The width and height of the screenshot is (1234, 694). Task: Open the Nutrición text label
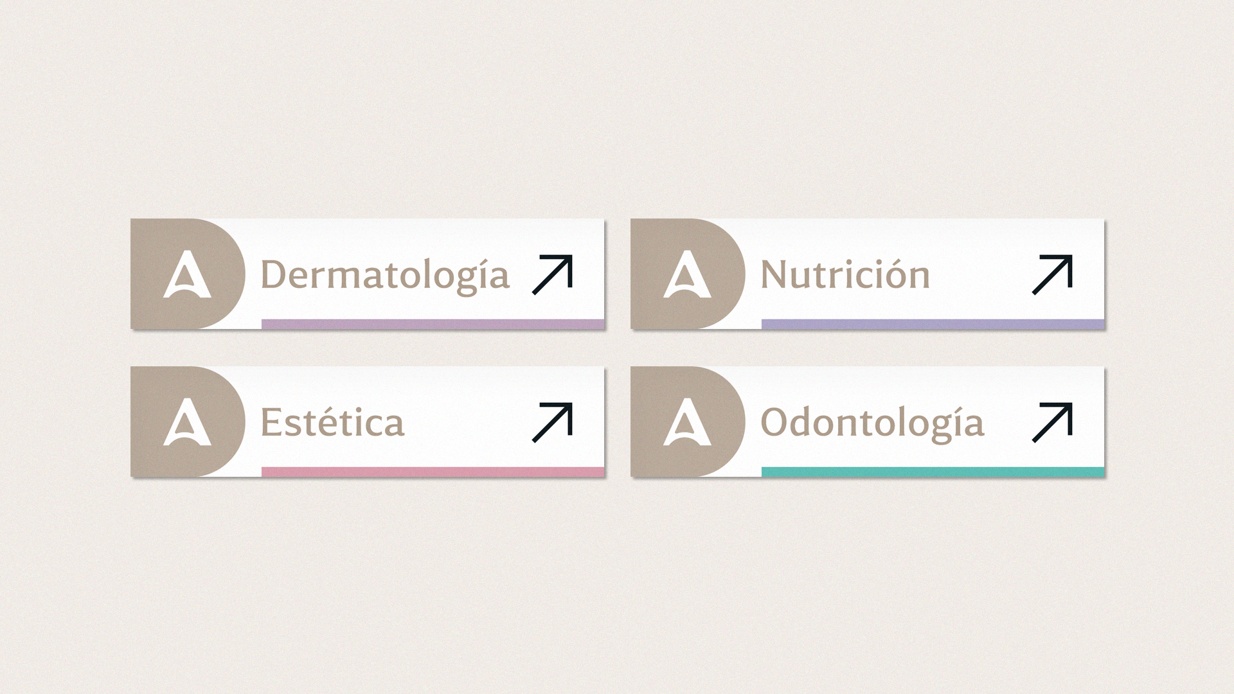coord(845,276)
